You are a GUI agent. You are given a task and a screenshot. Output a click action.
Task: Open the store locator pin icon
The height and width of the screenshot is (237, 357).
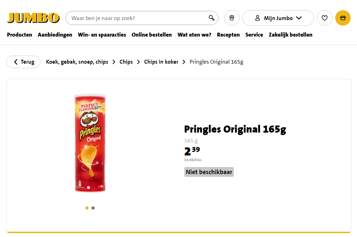click(231, 18)
